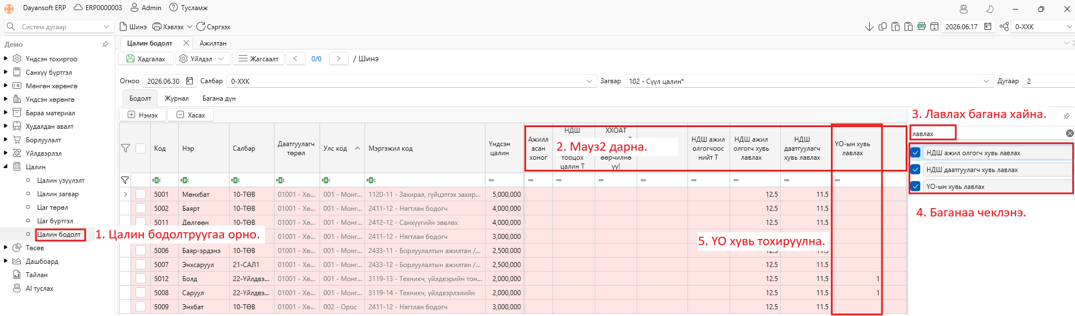Open the Загвар 102 - Суул цалин dropdown
This screenshot has width=1075, height=316.
click(x=986, y=81)
